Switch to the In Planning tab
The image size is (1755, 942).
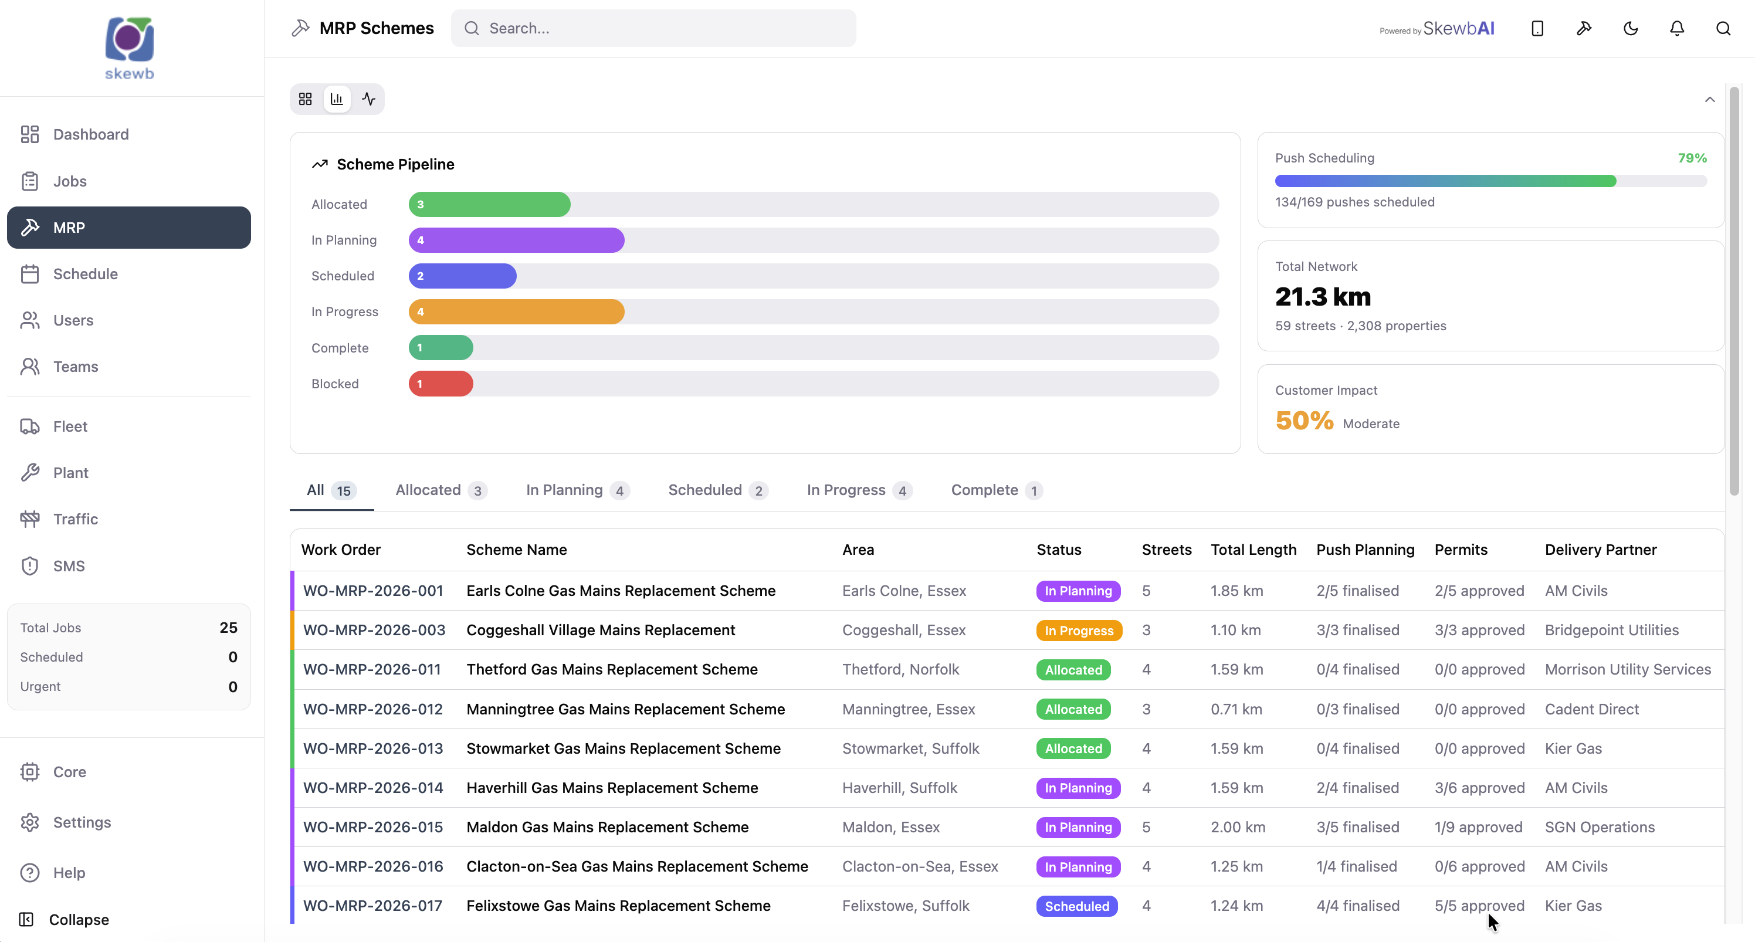point(577,490)
